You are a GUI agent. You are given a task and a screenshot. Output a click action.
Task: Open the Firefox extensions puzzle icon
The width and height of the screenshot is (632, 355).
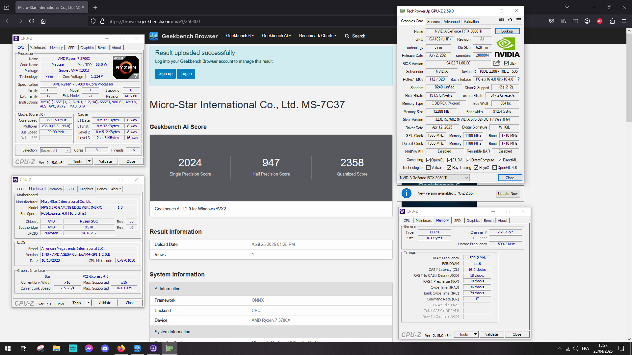tap(612, 21)
